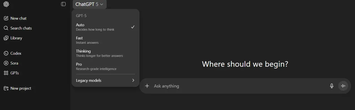The width and height of the screenshot is (355, 110).
Task: Collapse the sidebar with panel icon
Action: (63, 4)
